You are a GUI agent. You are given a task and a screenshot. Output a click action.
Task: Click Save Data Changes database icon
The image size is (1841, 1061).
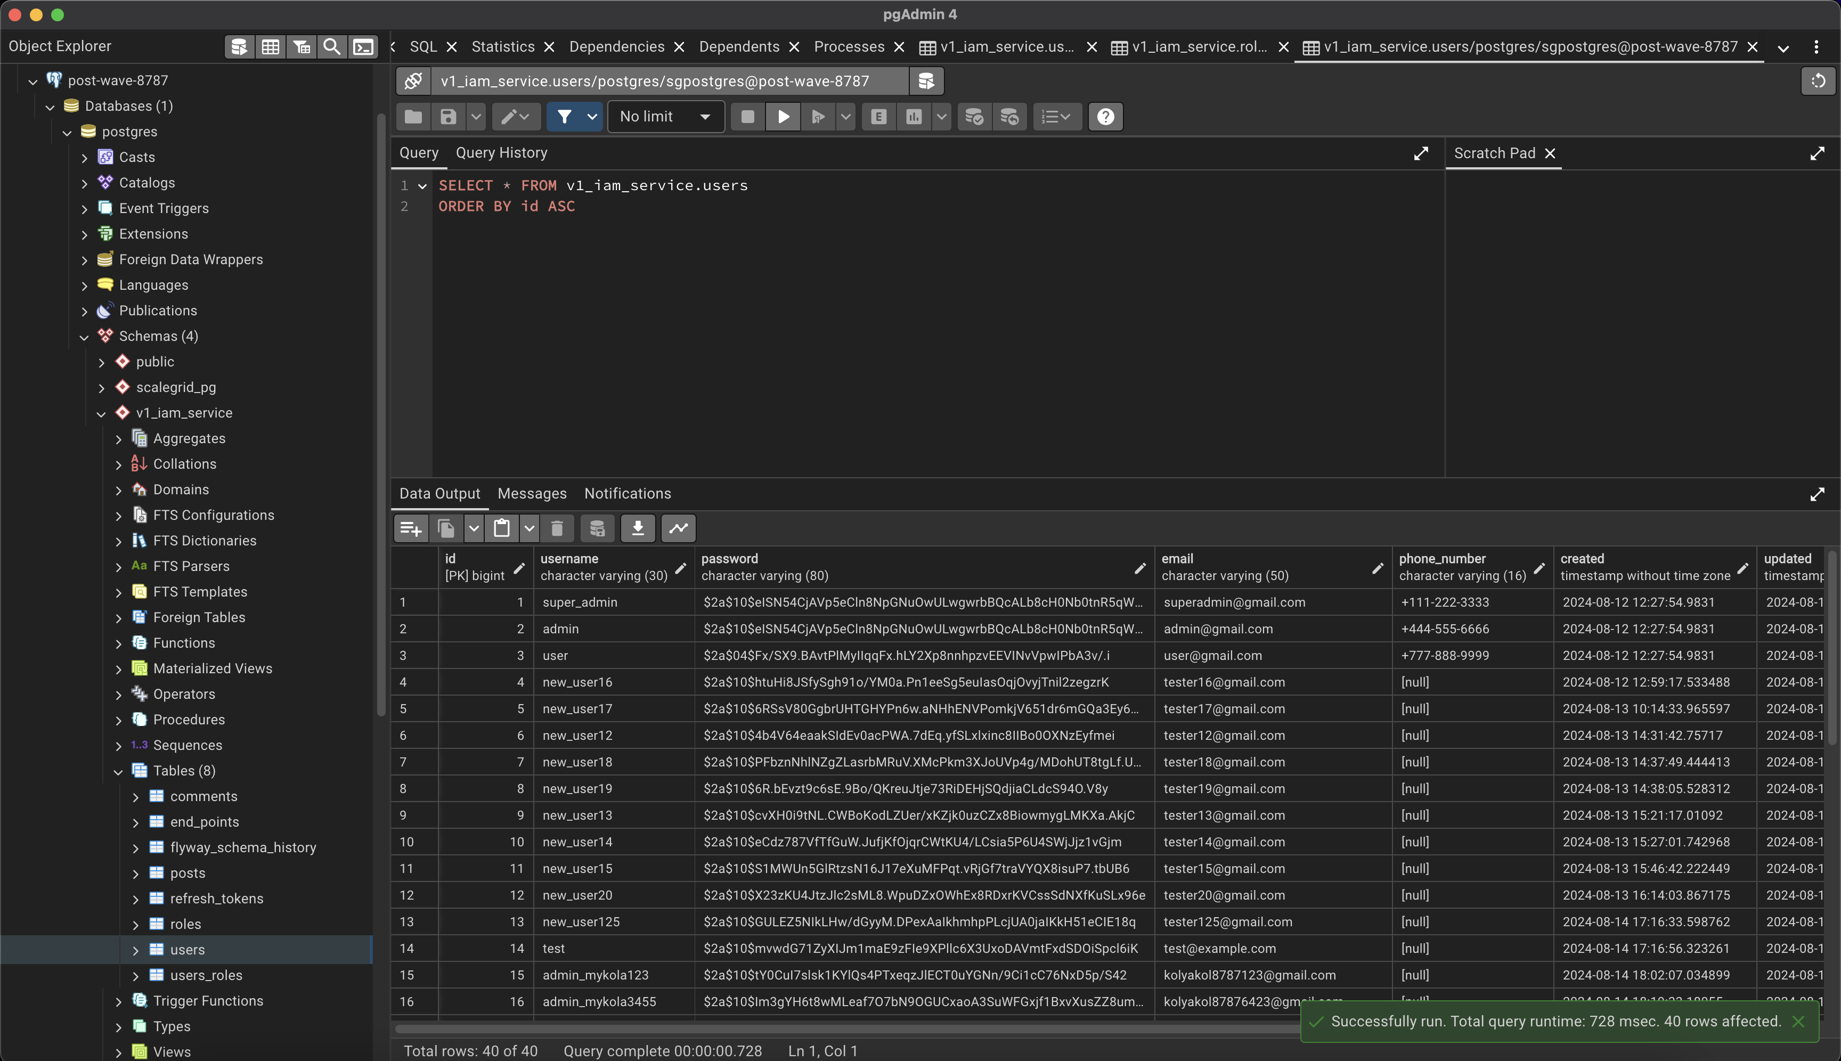point(597,528)
